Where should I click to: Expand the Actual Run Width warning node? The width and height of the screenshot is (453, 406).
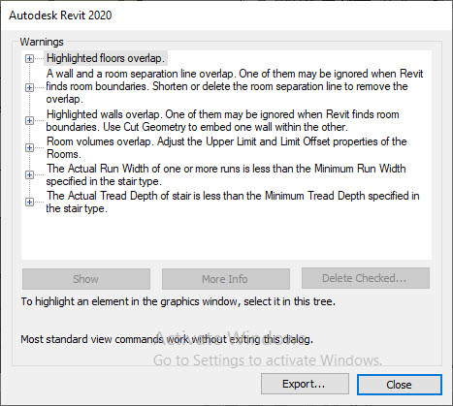point(29,174)
